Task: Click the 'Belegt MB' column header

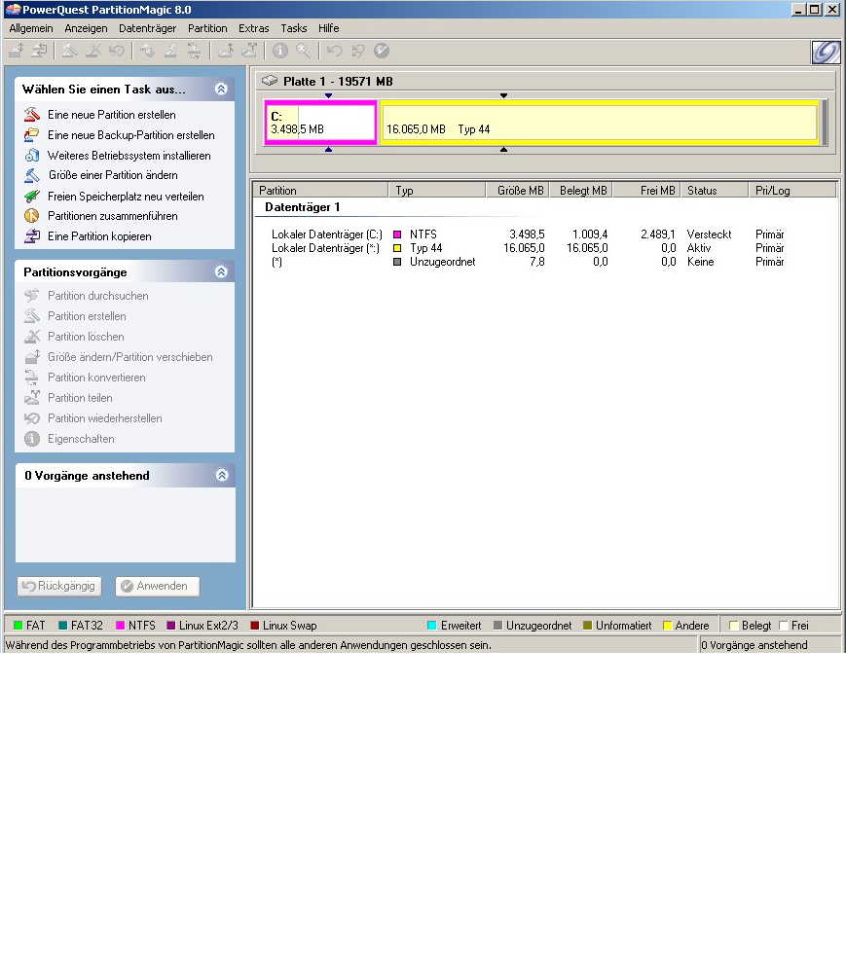Action: click(581, 191)
